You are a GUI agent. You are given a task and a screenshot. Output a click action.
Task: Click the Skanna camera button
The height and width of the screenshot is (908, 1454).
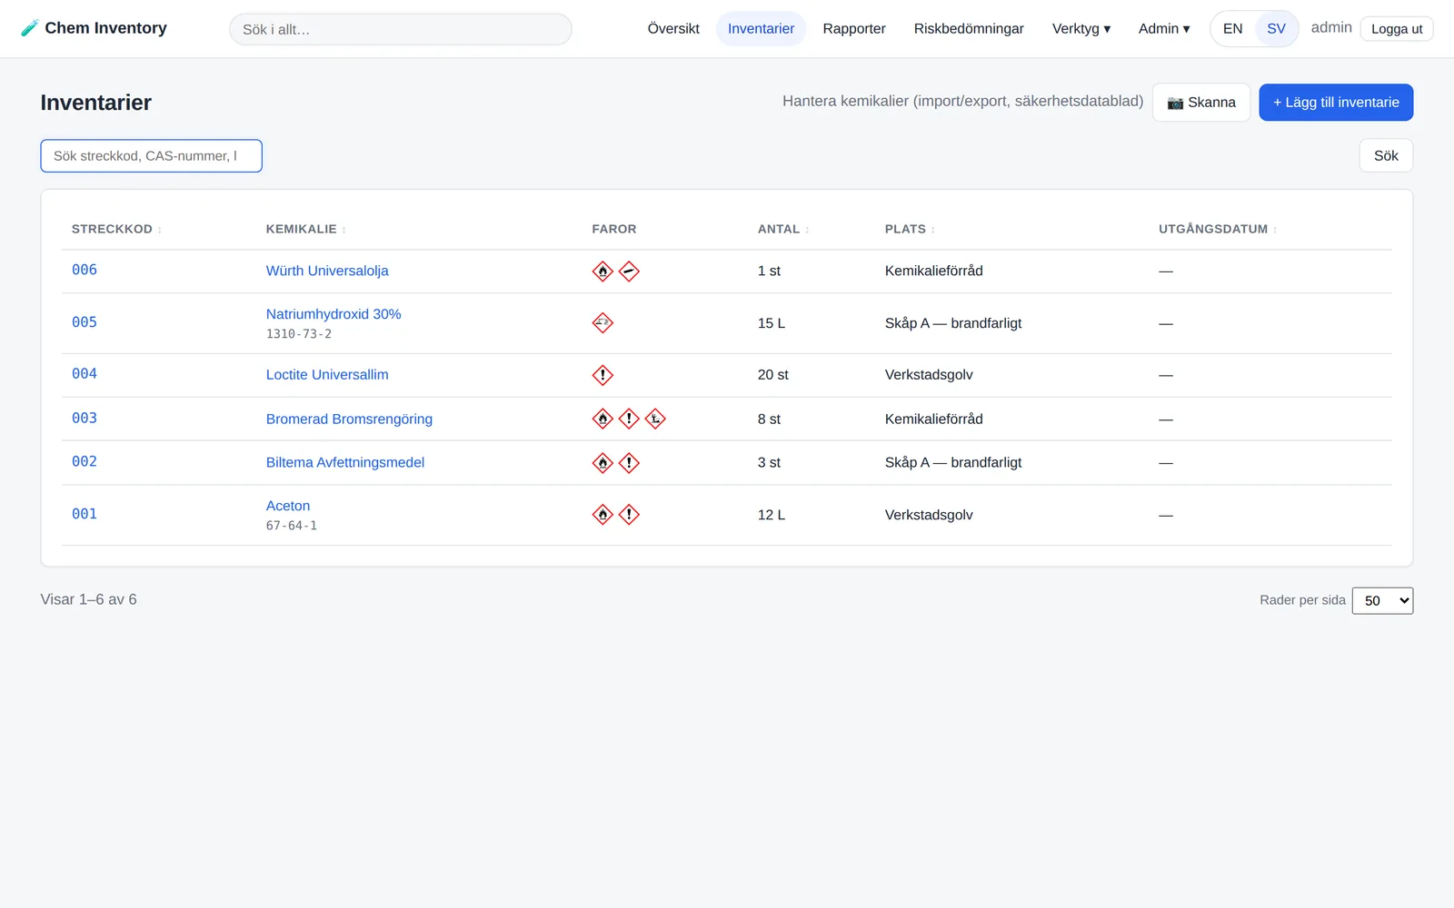point(1201,103)
